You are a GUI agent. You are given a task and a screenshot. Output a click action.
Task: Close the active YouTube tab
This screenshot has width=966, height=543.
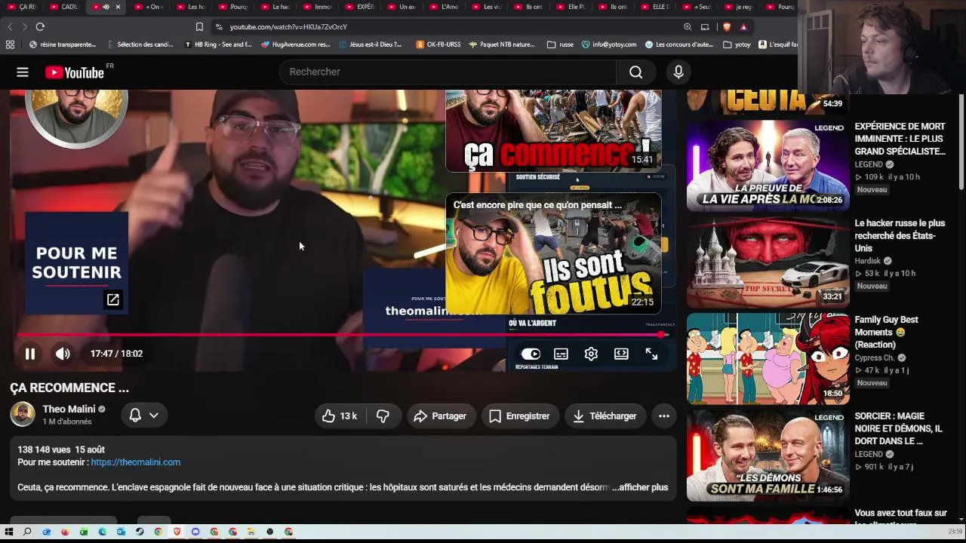pyautogui.click(x=116, y=7)
